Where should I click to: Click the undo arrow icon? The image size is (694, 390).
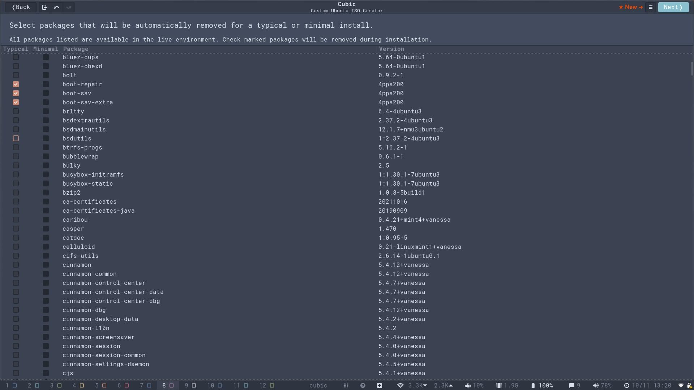pos(57,7)
